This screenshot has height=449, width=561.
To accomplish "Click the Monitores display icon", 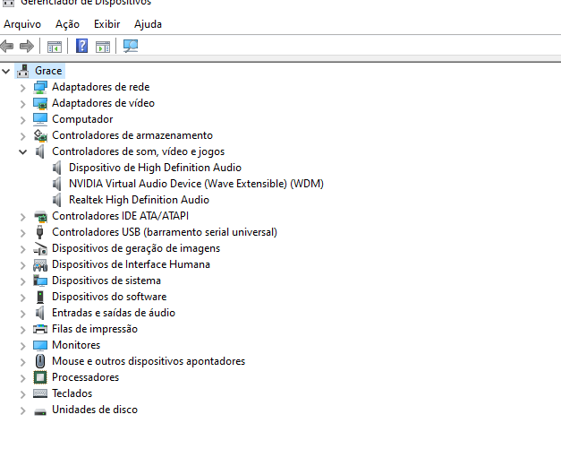I will point(40,345).
